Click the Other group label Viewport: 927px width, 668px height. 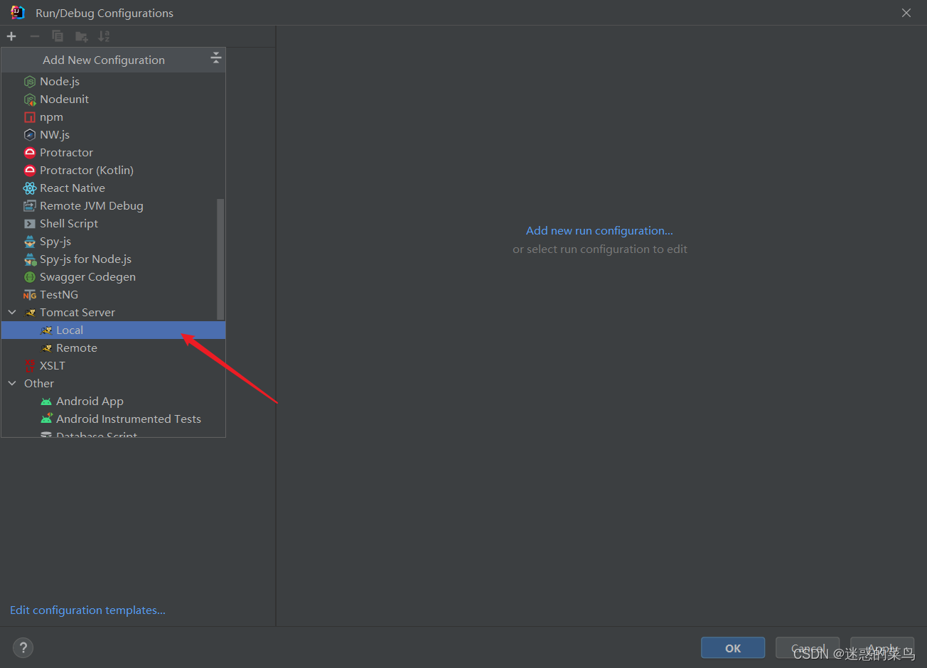tap(39, 384)
